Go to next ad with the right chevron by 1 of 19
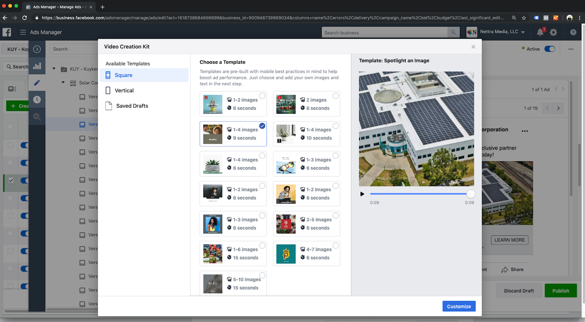Viewport: 585px width, 322px height. [x=558, y=108]
